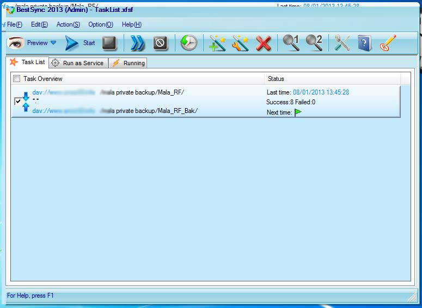Screen dimensions: 422x308
Task: Click the magnifier number 1 icon
Action: coord(291,43)
